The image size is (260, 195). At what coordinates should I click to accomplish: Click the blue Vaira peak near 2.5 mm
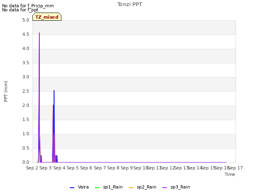[54, 91]
